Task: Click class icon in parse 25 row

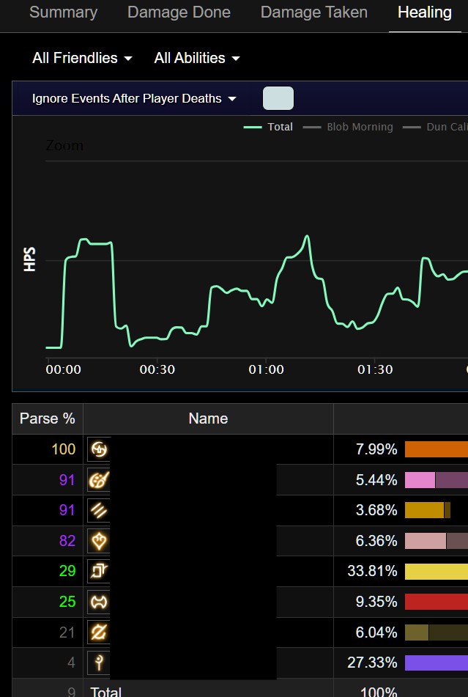Action: pyautogui.click(x=99, y=602)
